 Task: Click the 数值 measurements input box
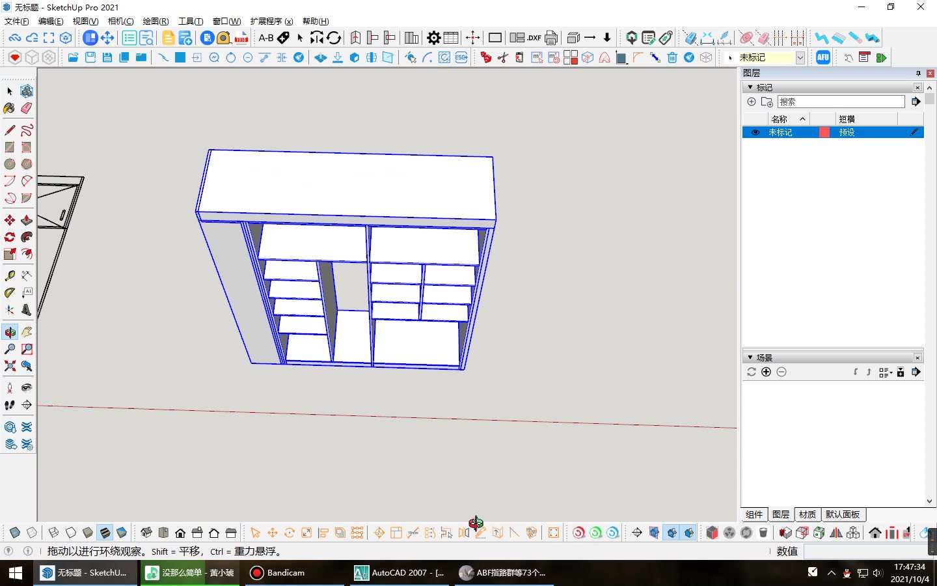click(865, 551)
